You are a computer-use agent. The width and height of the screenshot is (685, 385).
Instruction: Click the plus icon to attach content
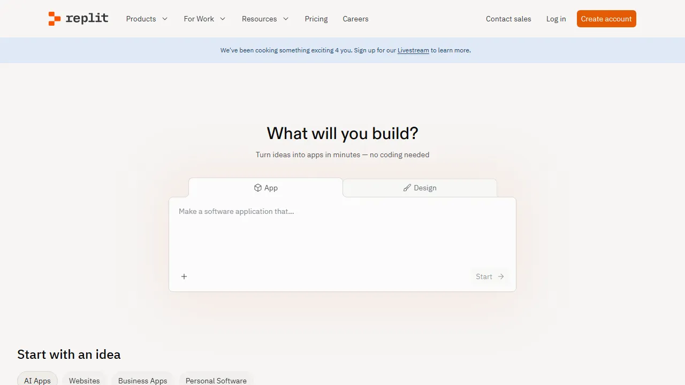pyautogui.click(x=184, y=276)
